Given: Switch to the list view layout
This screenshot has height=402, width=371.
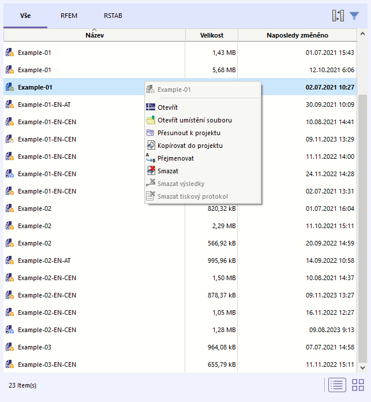Looking at the screenshot, I should (x=338, y=385).
